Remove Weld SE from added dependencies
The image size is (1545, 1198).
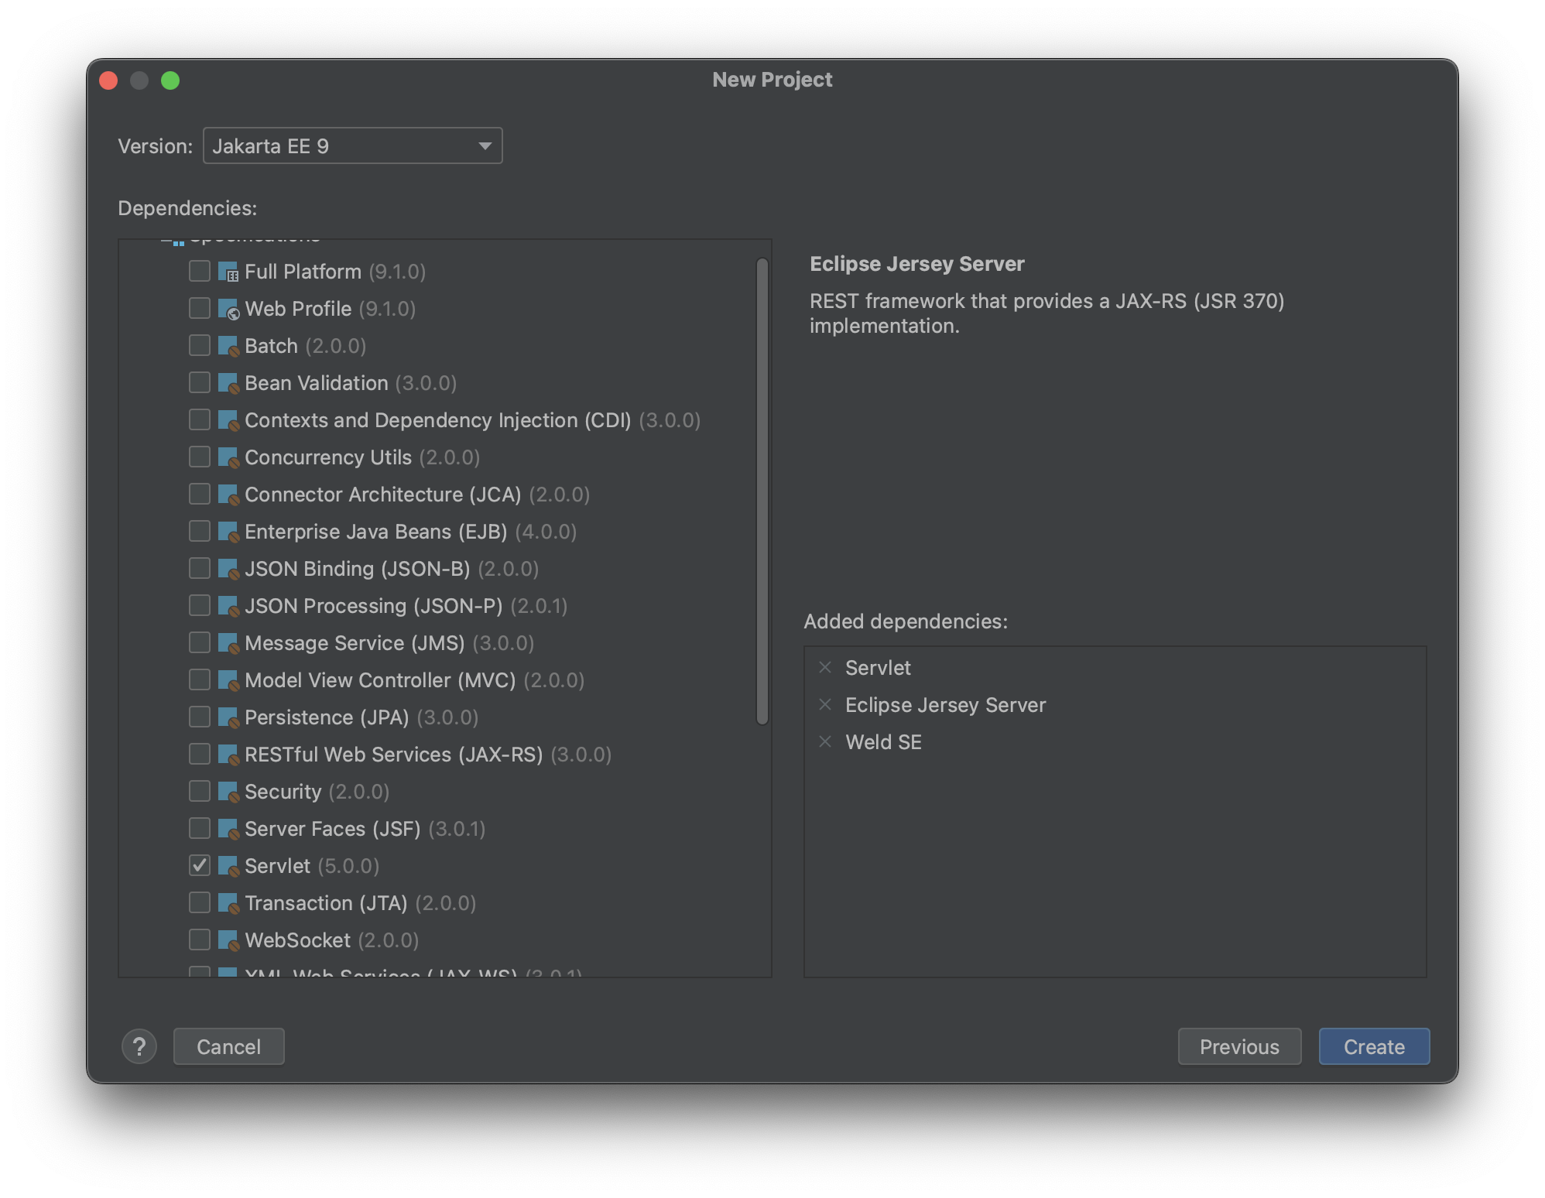(825, 742)
